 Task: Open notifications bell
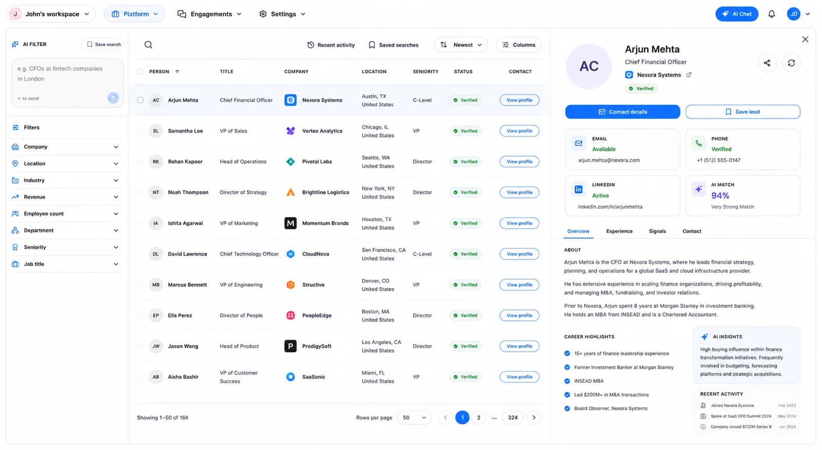pyautogui.click(x=771, y=14)
